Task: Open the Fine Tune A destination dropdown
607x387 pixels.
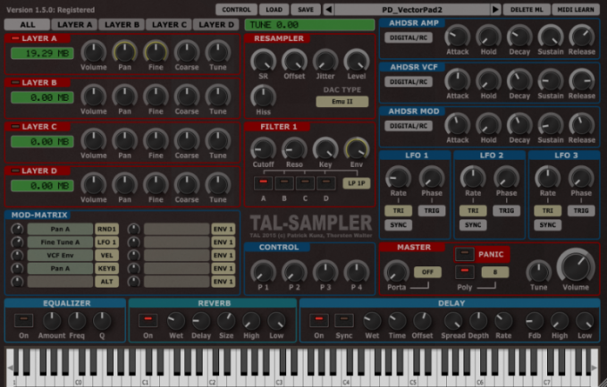Action: tap(60, 242)
